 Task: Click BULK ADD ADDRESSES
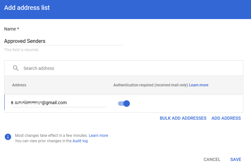click(183, 118)
